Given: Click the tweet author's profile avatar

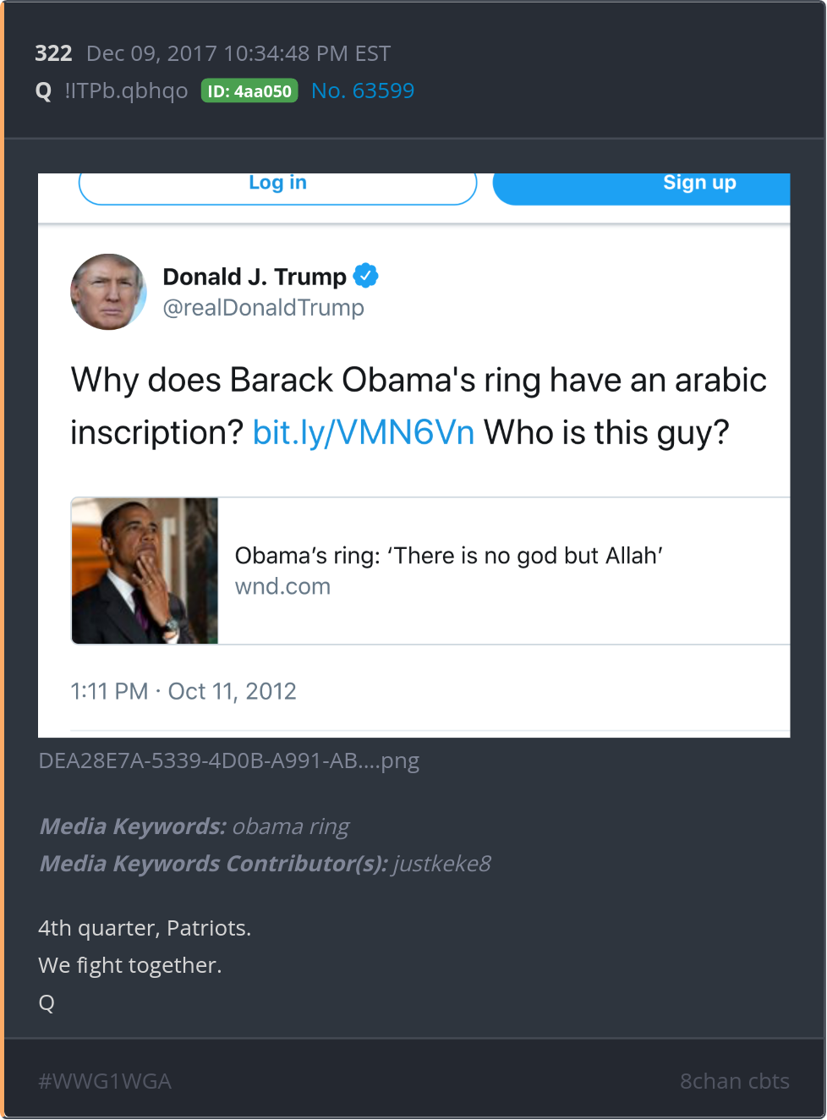Looking at the screenshot, I should coord(108,292).
